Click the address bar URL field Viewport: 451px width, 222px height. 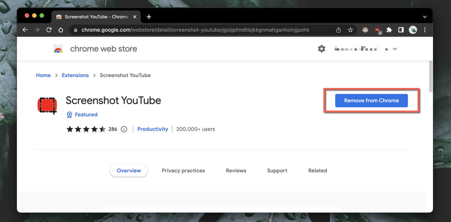tap(198, 30)
